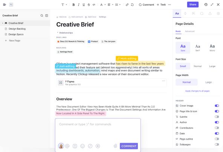
Task: Open the settings gear tab icon
Action: coord(218,13)
